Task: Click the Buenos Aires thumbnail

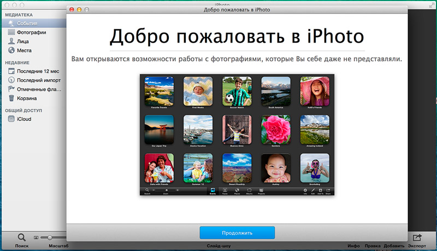Action: [237, 130]
